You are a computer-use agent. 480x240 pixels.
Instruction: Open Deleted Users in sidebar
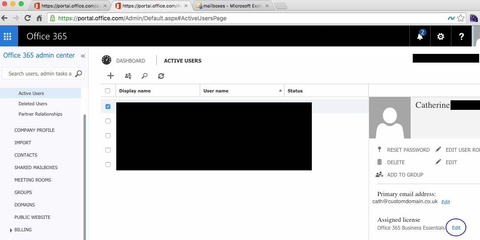click(x=33, y=104)
